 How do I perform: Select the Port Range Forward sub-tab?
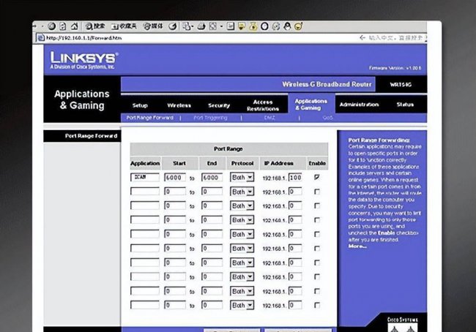[149, 118]
